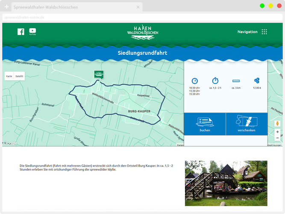Image resolution: width=285 pixels, height=214 pixels.
Task: Zoom in the map with plus
Action: (x=277, y=132)
